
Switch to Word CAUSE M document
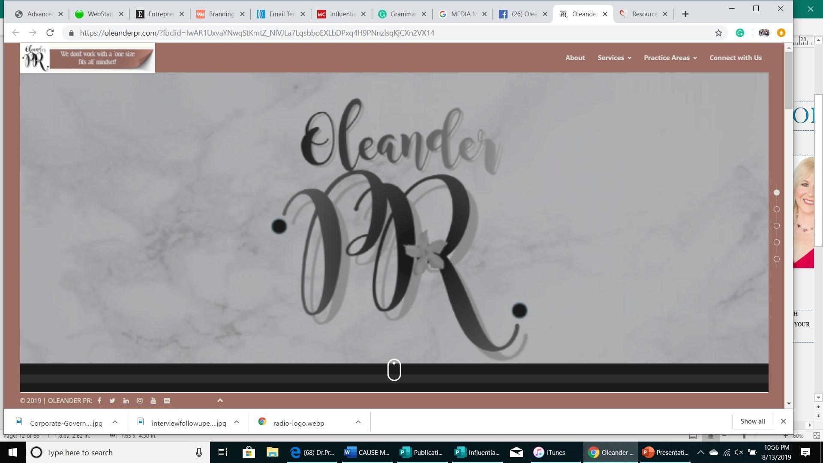pyautogui.click(x=367, y=453)
